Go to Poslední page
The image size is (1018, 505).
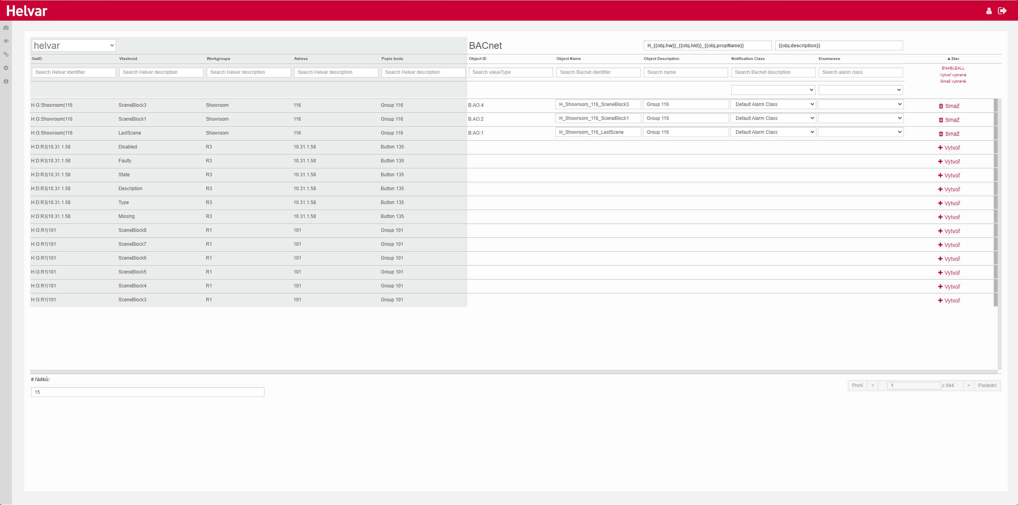(987, 385)
